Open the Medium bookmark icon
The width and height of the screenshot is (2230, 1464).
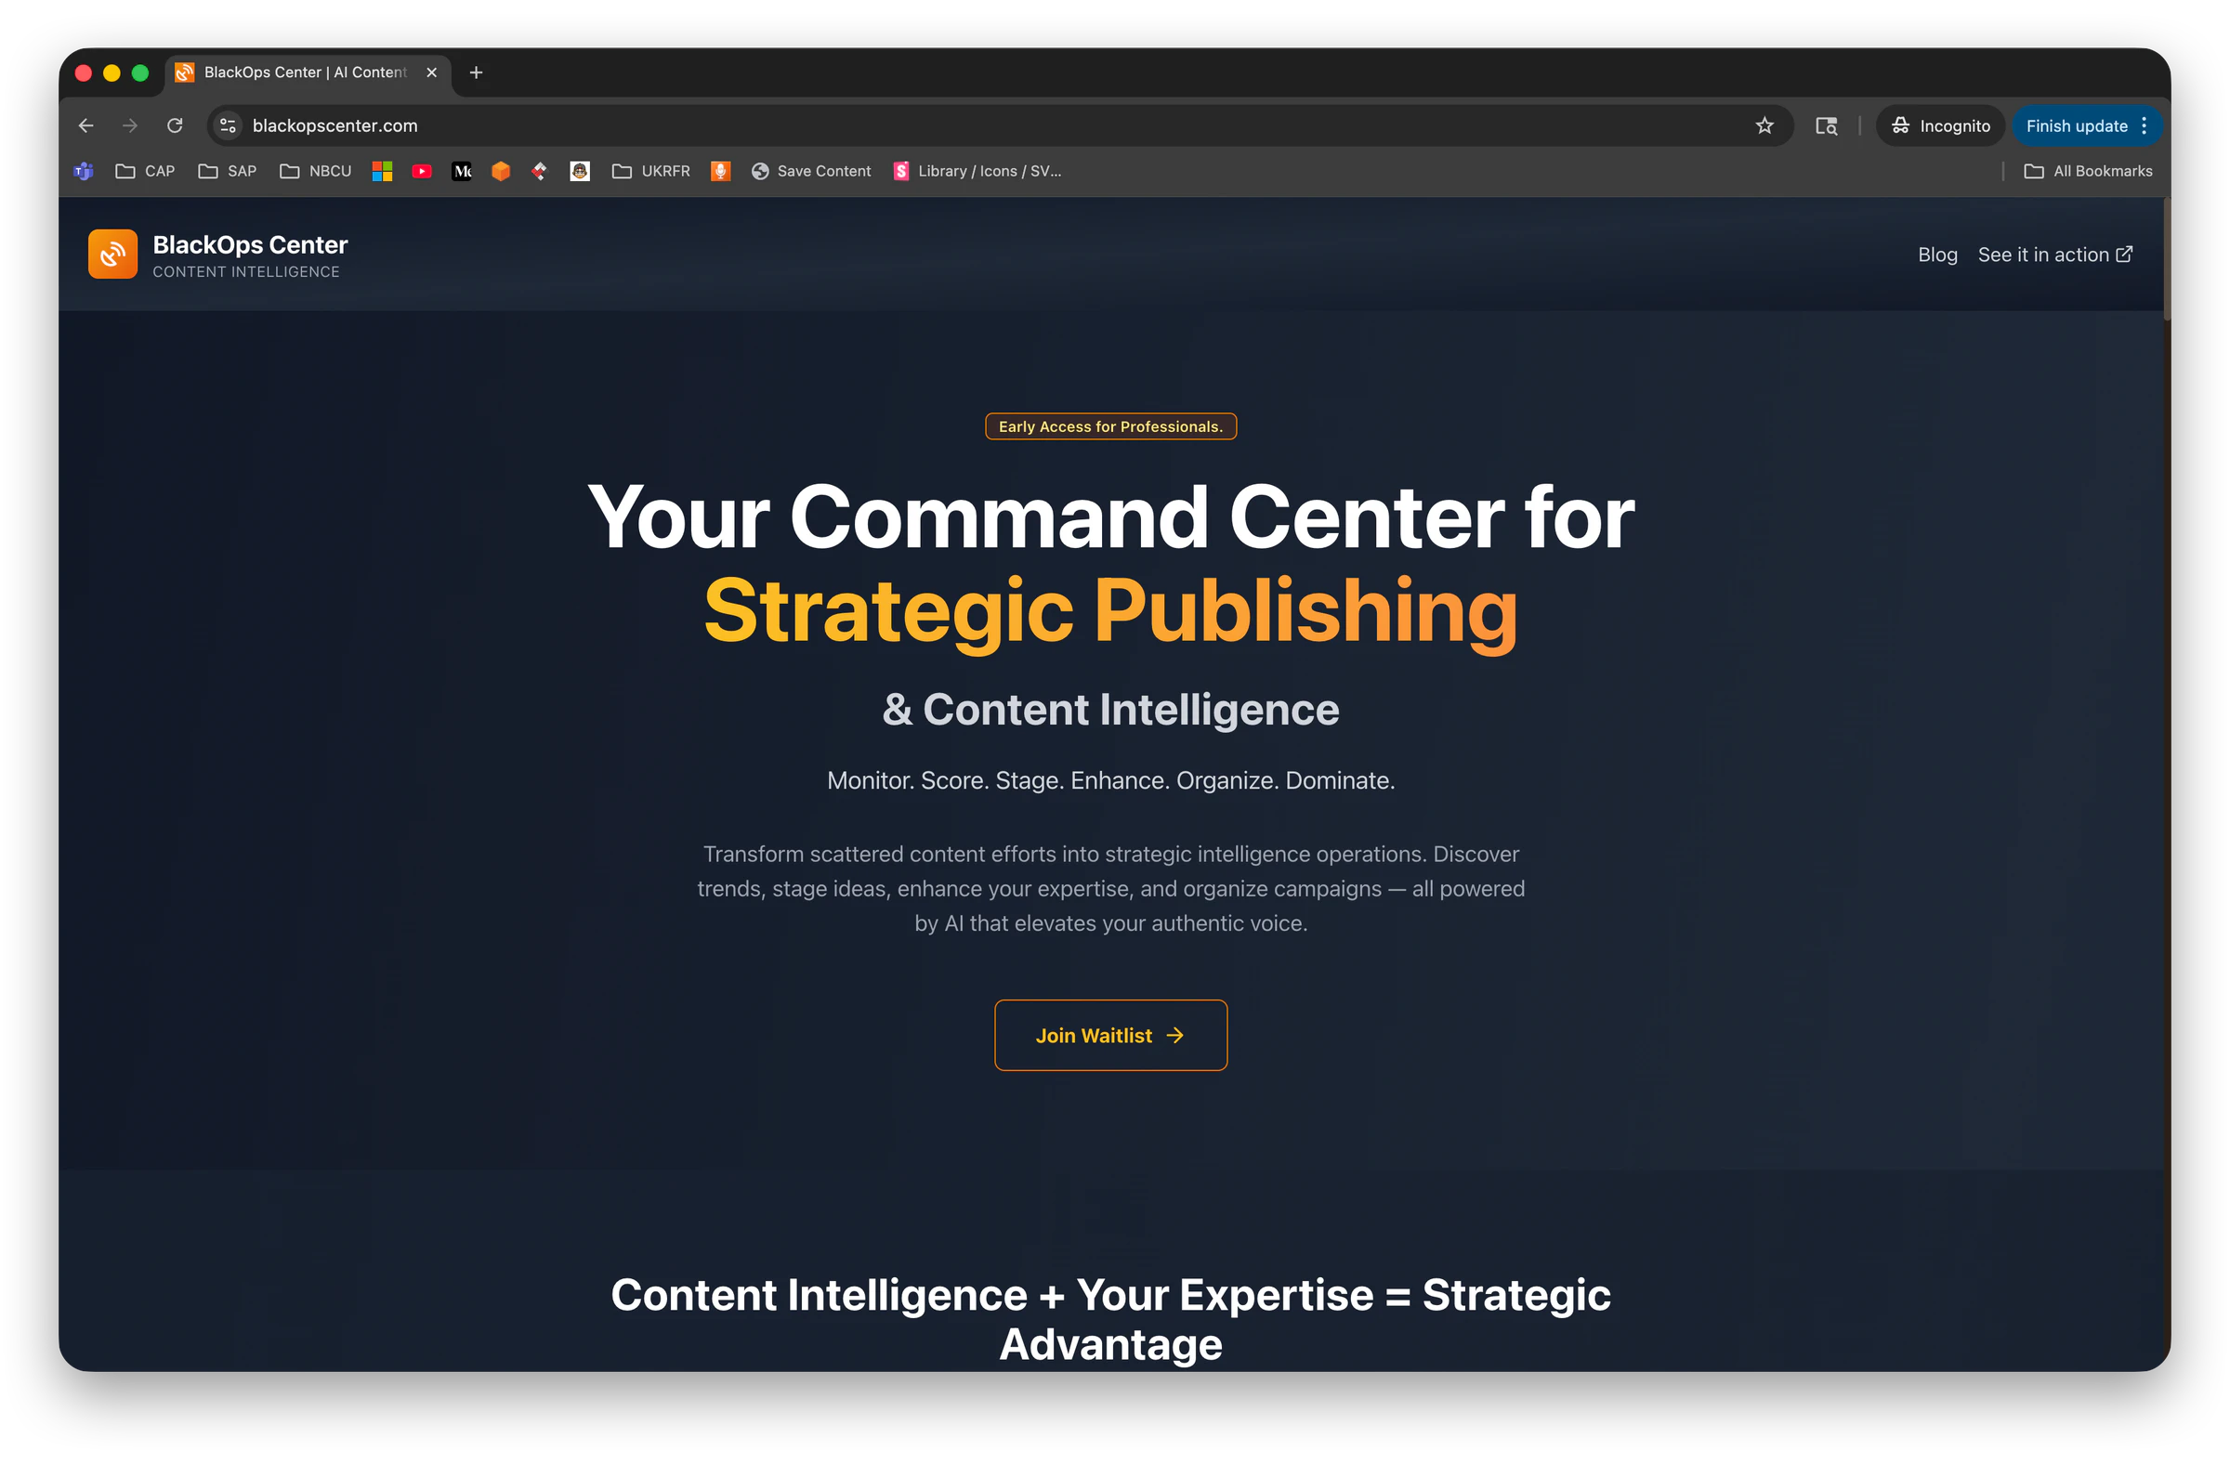[x=462, y=172]
